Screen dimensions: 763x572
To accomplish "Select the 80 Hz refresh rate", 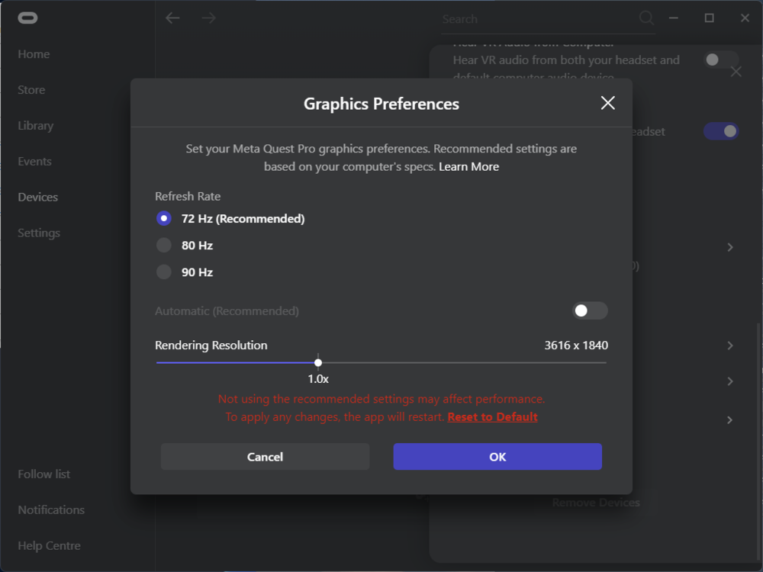I will click(x=164, y=245).
